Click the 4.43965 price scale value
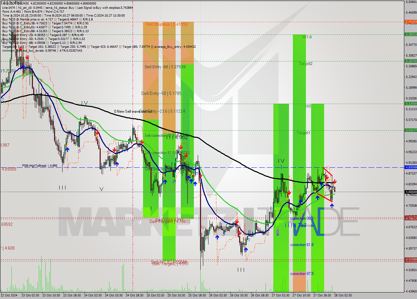 click(x=411, y=291)
